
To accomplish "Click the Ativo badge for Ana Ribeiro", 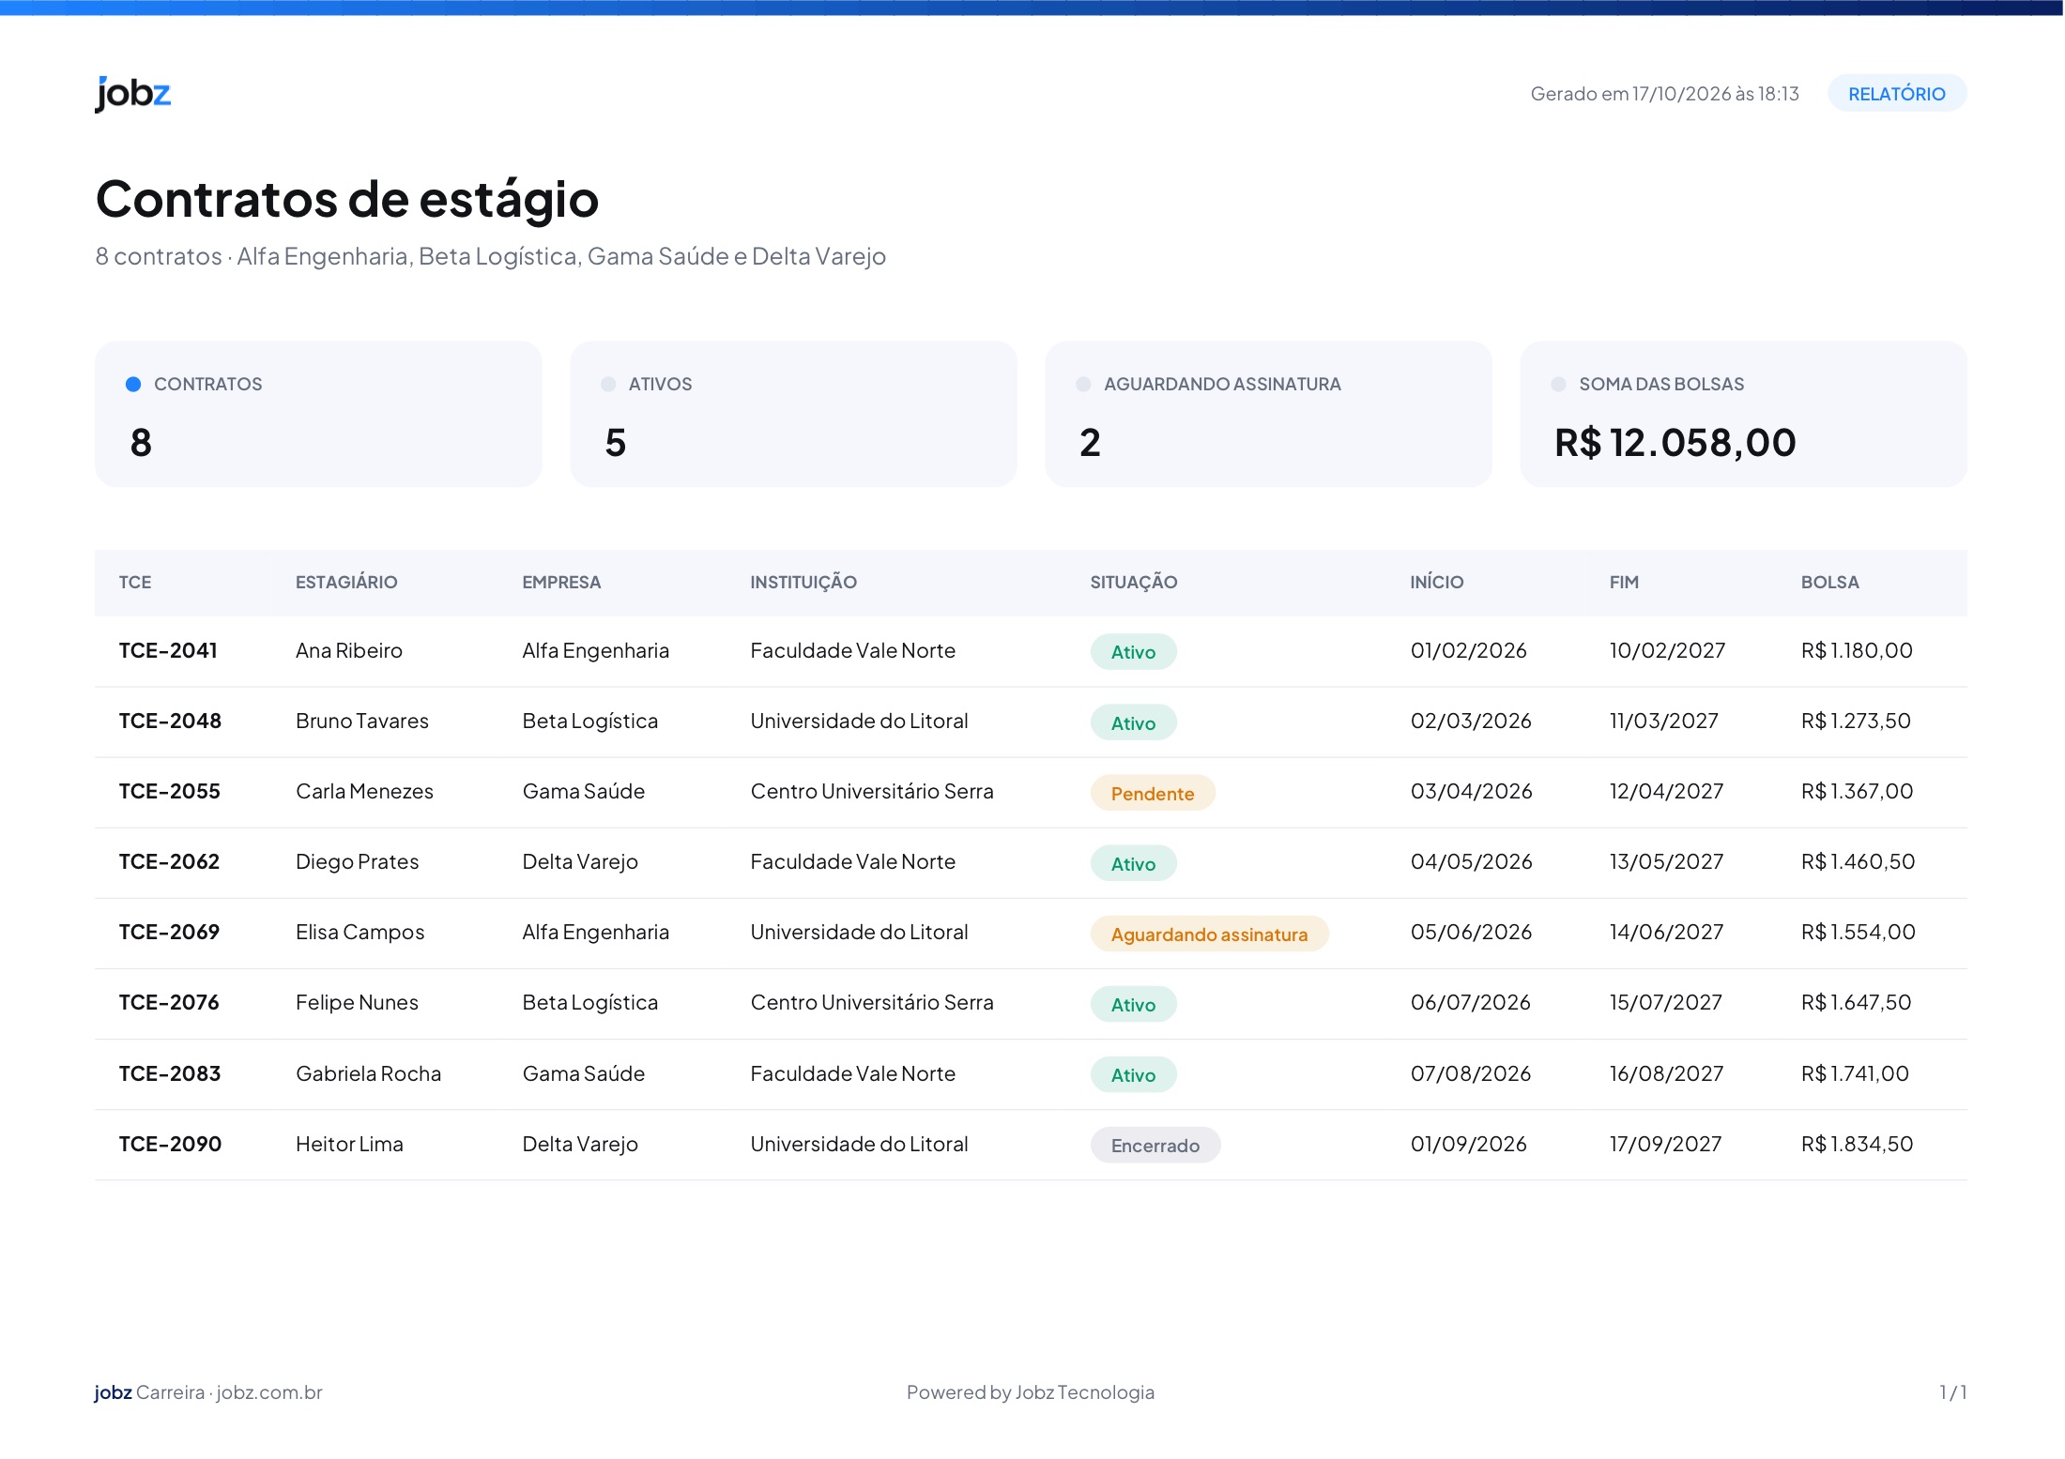I will pyautogui.click(x=1133, y=651).
